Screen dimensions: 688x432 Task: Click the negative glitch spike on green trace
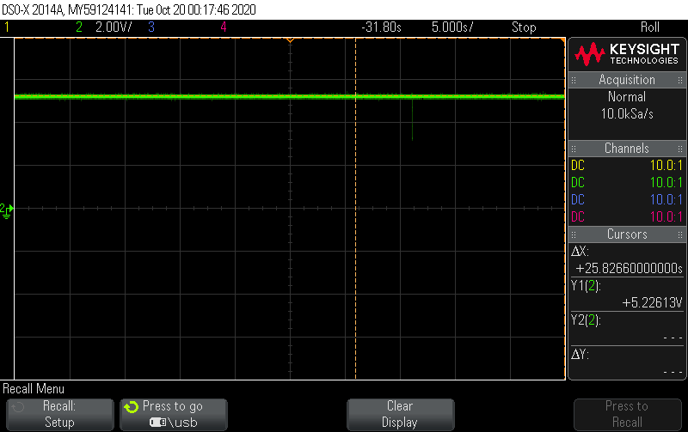tap(413, 120)
